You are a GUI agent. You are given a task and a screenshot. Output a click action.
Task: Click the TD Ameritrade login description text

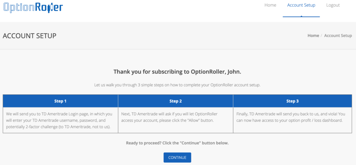(x=59, y=120)
